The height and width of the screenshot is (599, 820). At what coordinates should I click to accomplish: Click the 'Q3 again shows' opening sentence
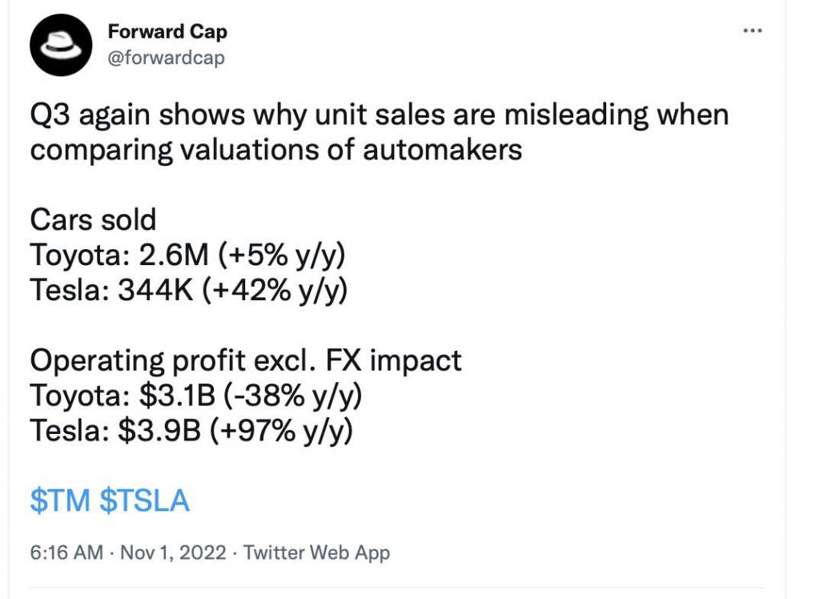pyautogui.click(x=379, y=115)
